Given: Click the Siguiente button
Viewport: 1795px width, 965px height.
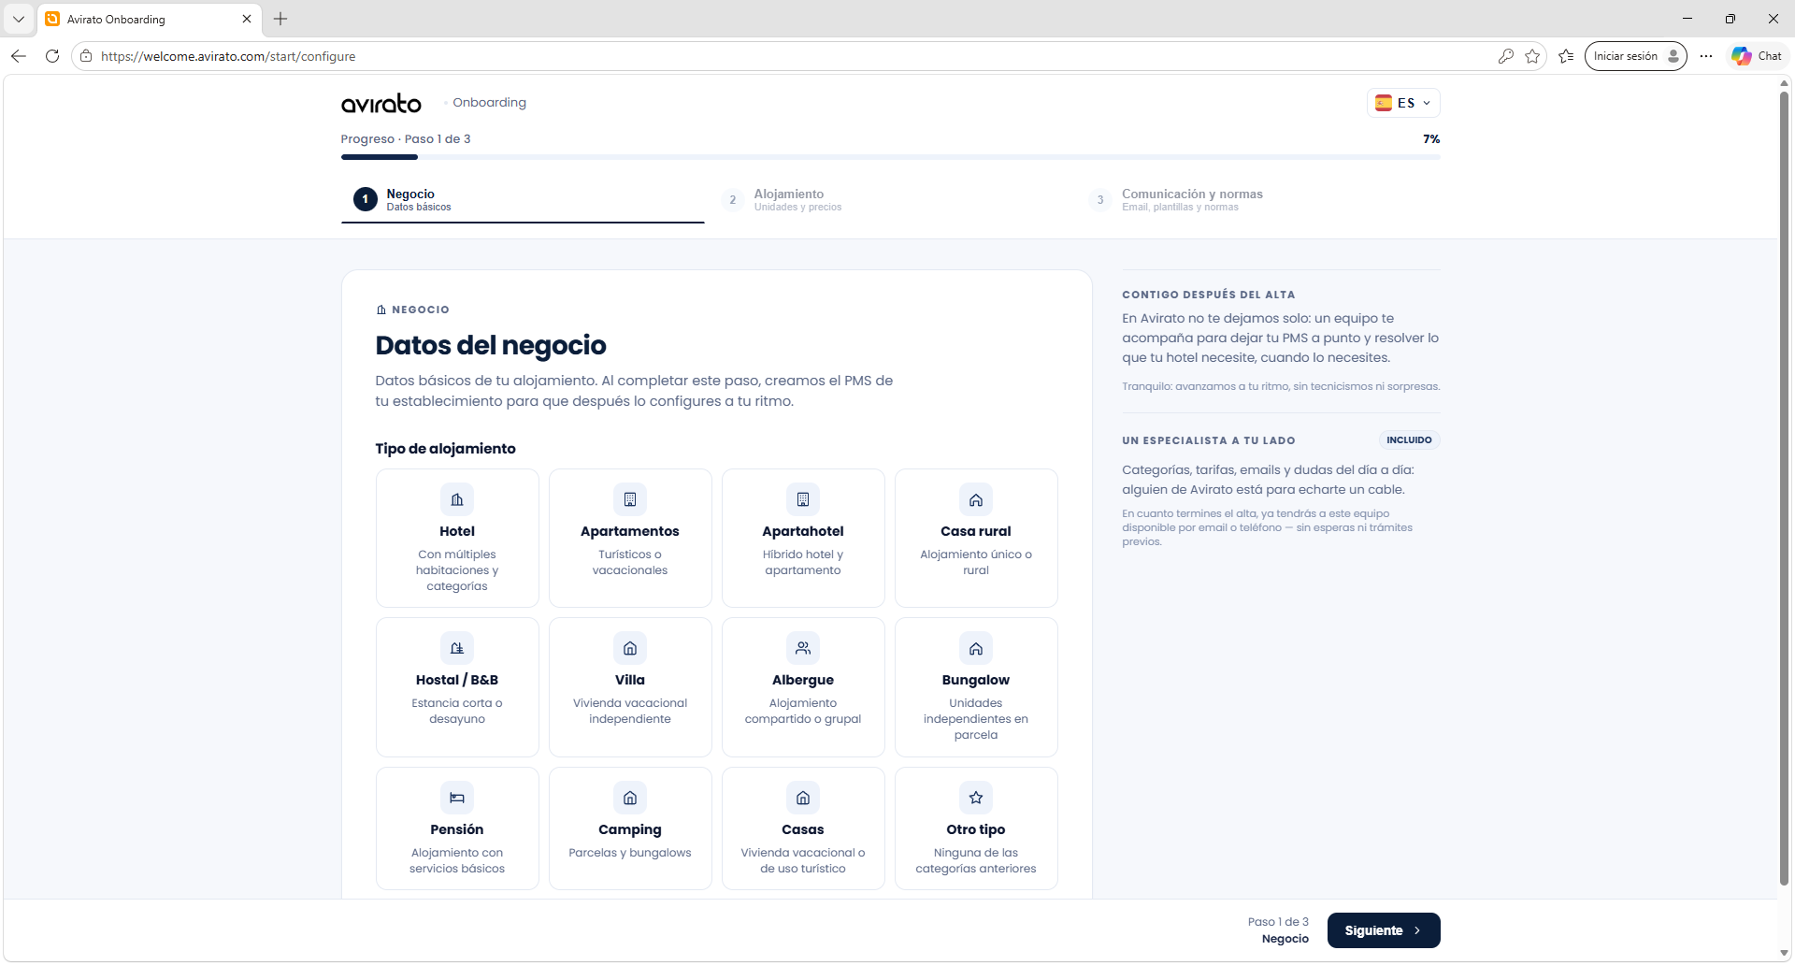Looking at the screenshot, I should (x=1384, y=930).
